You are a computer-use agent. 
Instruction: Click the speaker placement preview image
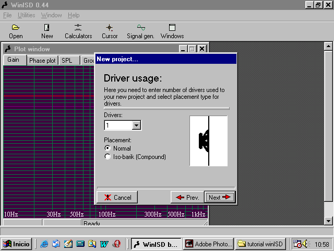click(209, 141)
